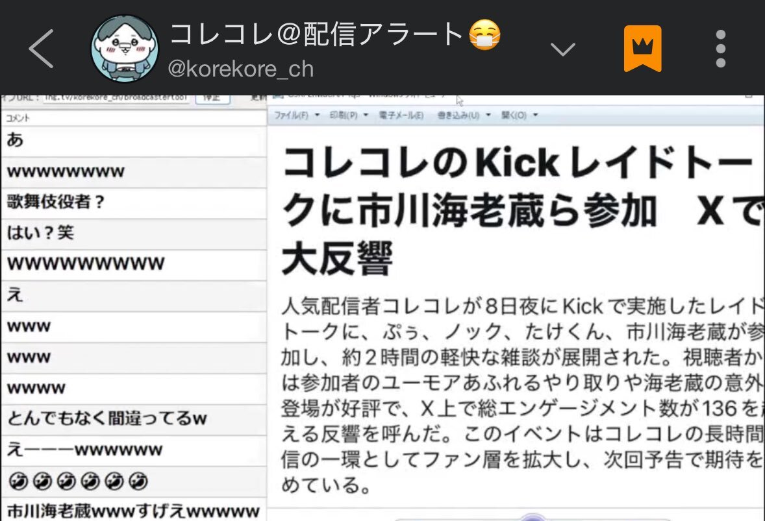Tap the channel name コレコレ@配信アラート
This screenshot has height=521, width=765.
(x=317, y=34)
